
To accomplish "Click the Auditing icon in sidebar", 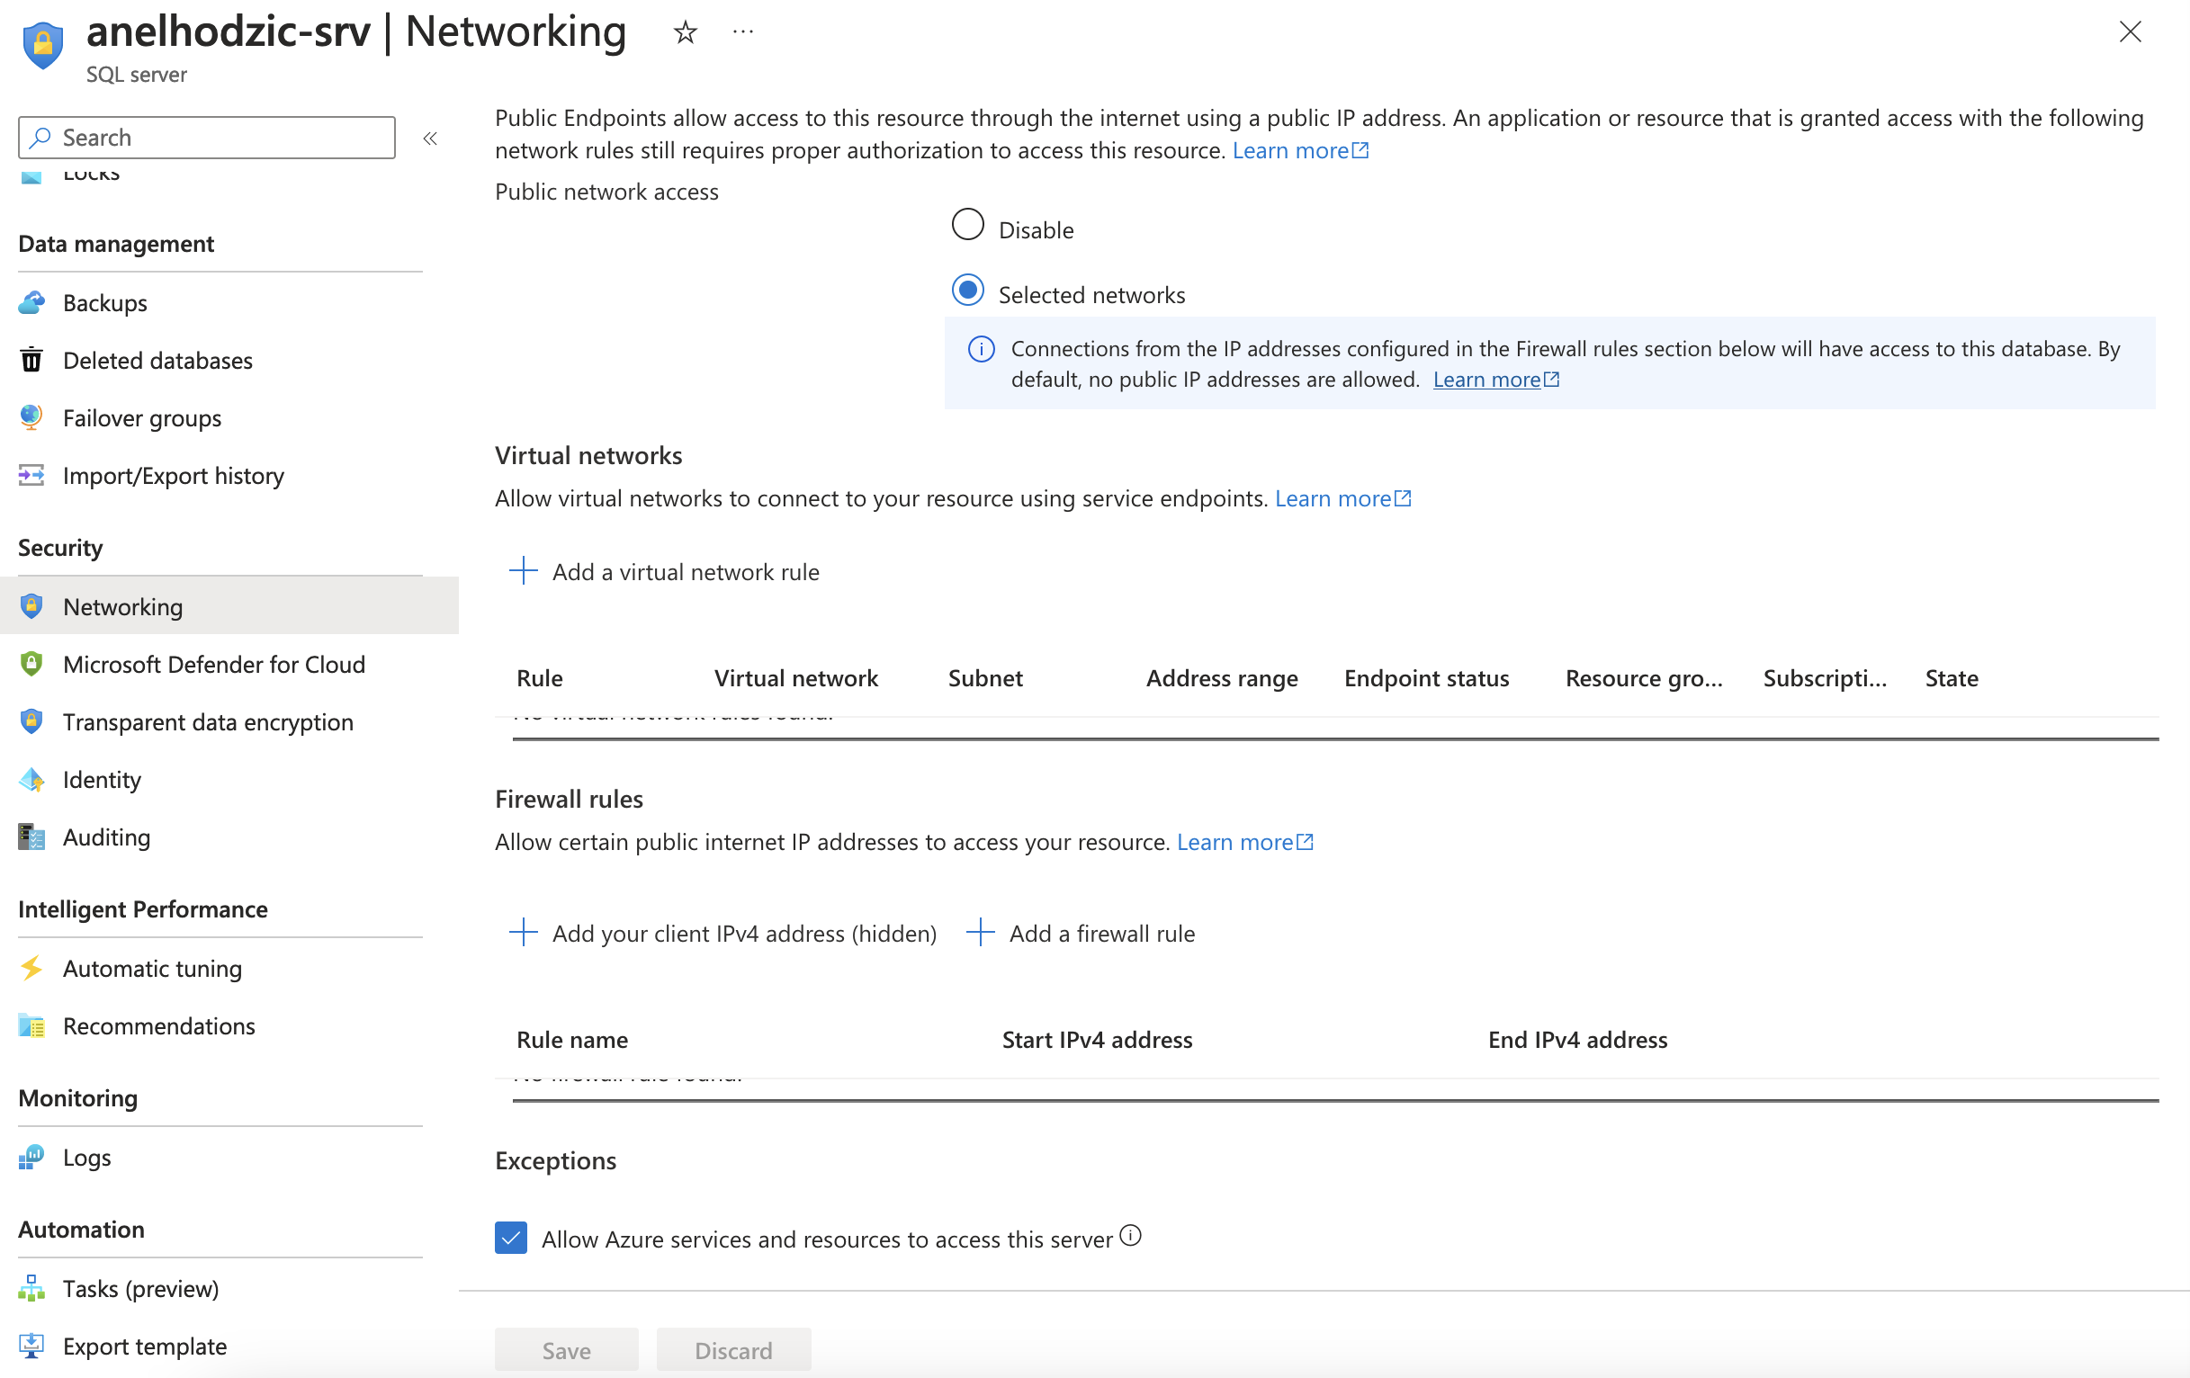I will click(31, 837).
